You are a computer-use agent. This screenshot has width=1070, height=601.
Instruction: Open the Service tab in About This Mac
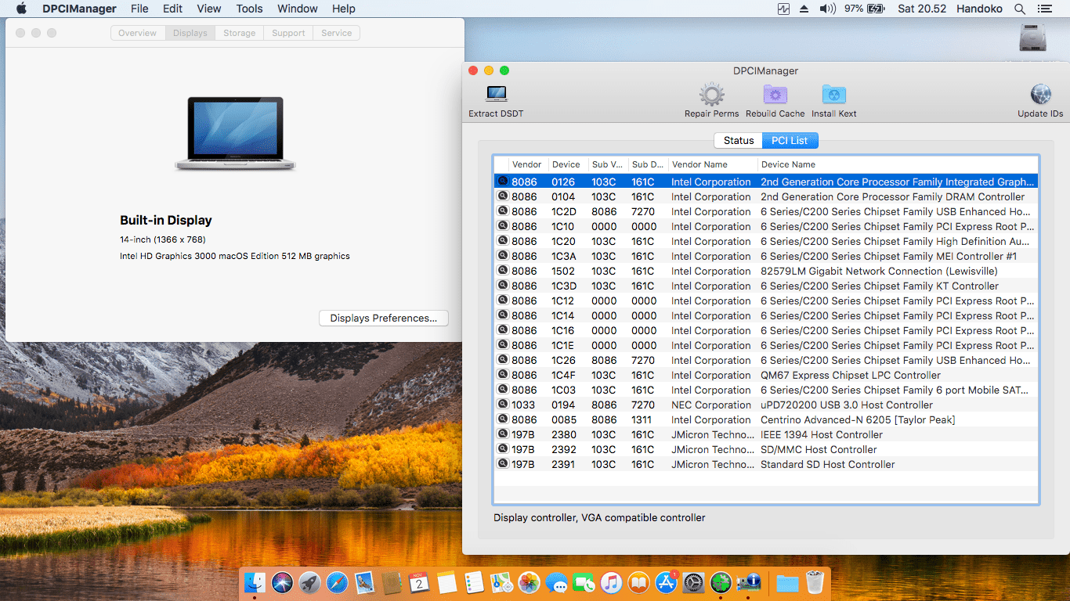(x=337, y=33)
